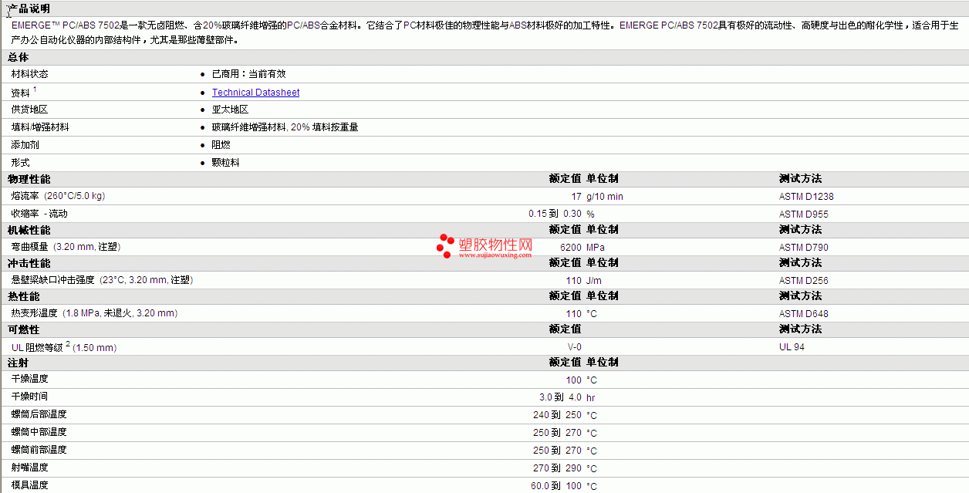This screenshot has height=493, width=969.
Task: Select the 材料状态 row label
Action: [x=29, y=74]
